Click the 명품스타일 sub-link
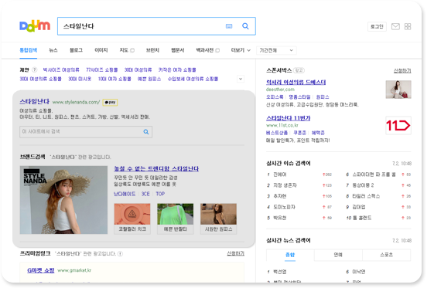The width and height of the screenshot is (434, 288). pyautogui.click(x=299, y=97)
